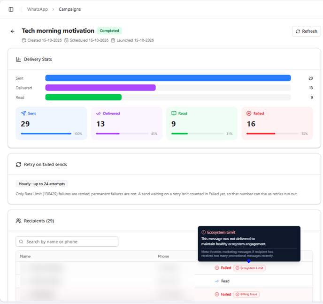Click the Scheduled clock-calendar icon
The height and width of the screenshot is (304, 323).
click(66, 40)
